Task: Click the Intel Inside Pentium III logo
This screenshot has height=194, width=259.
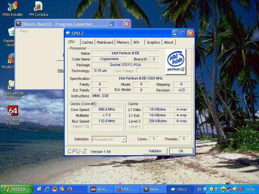Action: coord(176,62)
